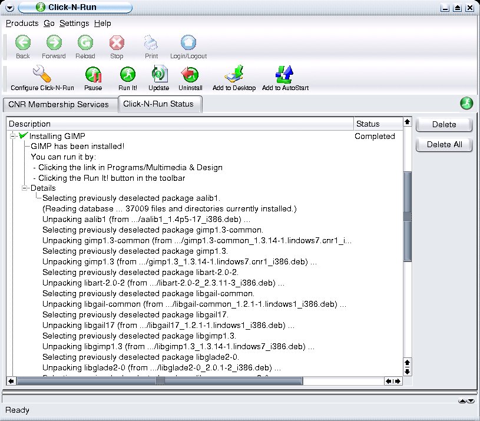Viewport: 480px width, 421px height.
Task: Click the green running-man status icon
Action: (x=466, y=104)
